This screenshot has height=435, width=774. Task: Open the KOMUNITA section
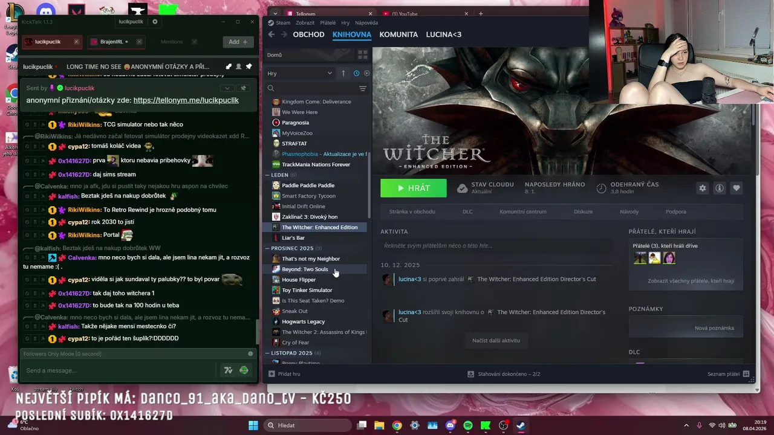(x=398, y=34)
